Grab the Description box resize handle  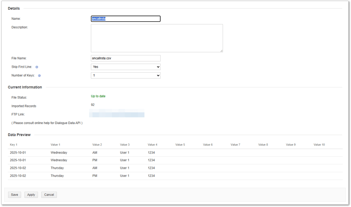point(221,50)
